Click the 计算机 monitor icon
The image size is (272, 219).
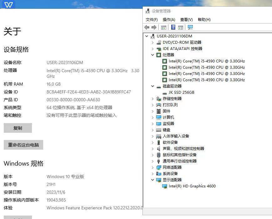159,117
